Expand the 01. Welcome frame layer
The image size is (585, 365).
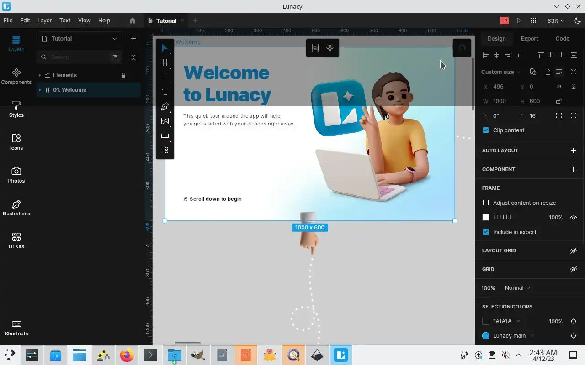[40, 90]
